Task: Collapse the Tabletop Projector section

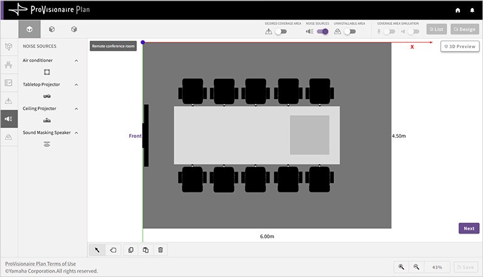Action: coord(77,85)
